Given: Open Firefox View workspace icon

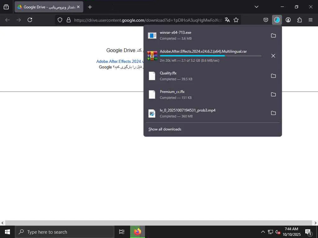Looking at the screenshot, I should (x=6, y=7).
